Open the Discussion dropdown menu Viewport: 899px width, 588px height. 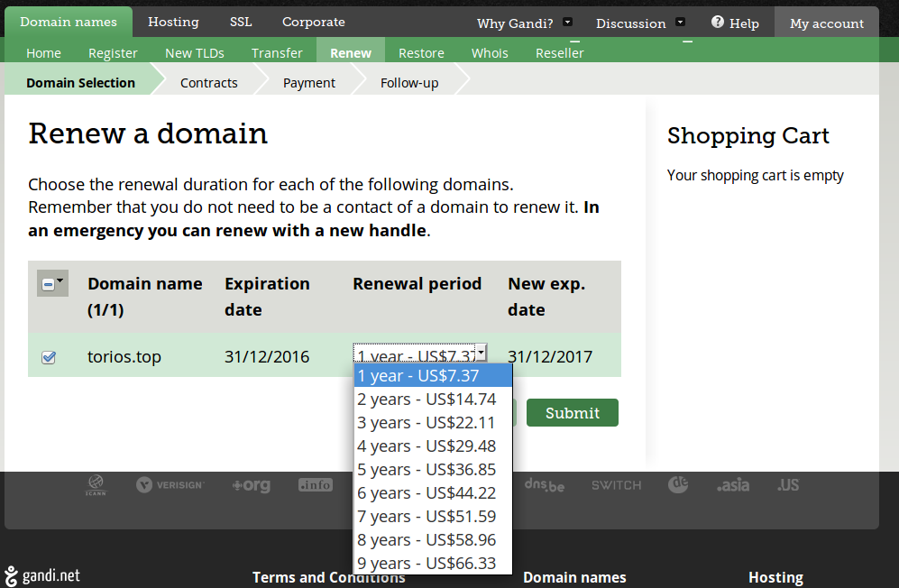pyautogui.click(x=640, y=23)
